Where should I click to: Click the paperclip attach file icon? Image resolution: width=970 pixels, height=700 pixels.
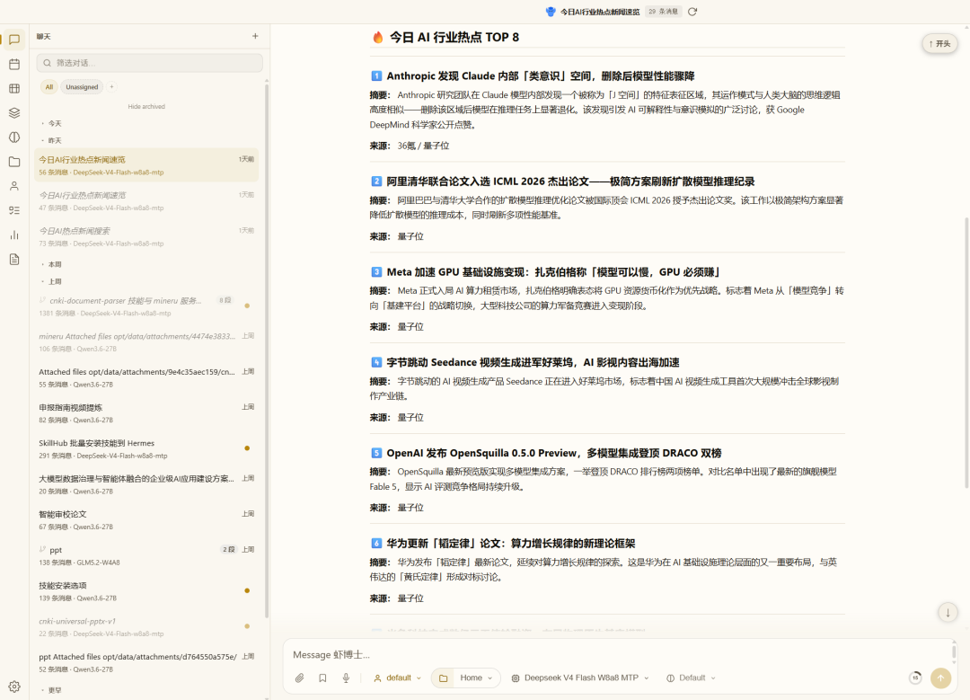point(299,678)
